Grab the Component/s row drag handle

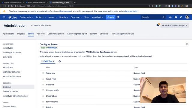pyautogui.click(x=43, y=90)
